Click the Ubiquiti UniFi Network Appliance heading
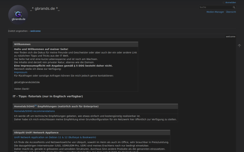The image size is (244, 152). [36, 133]
